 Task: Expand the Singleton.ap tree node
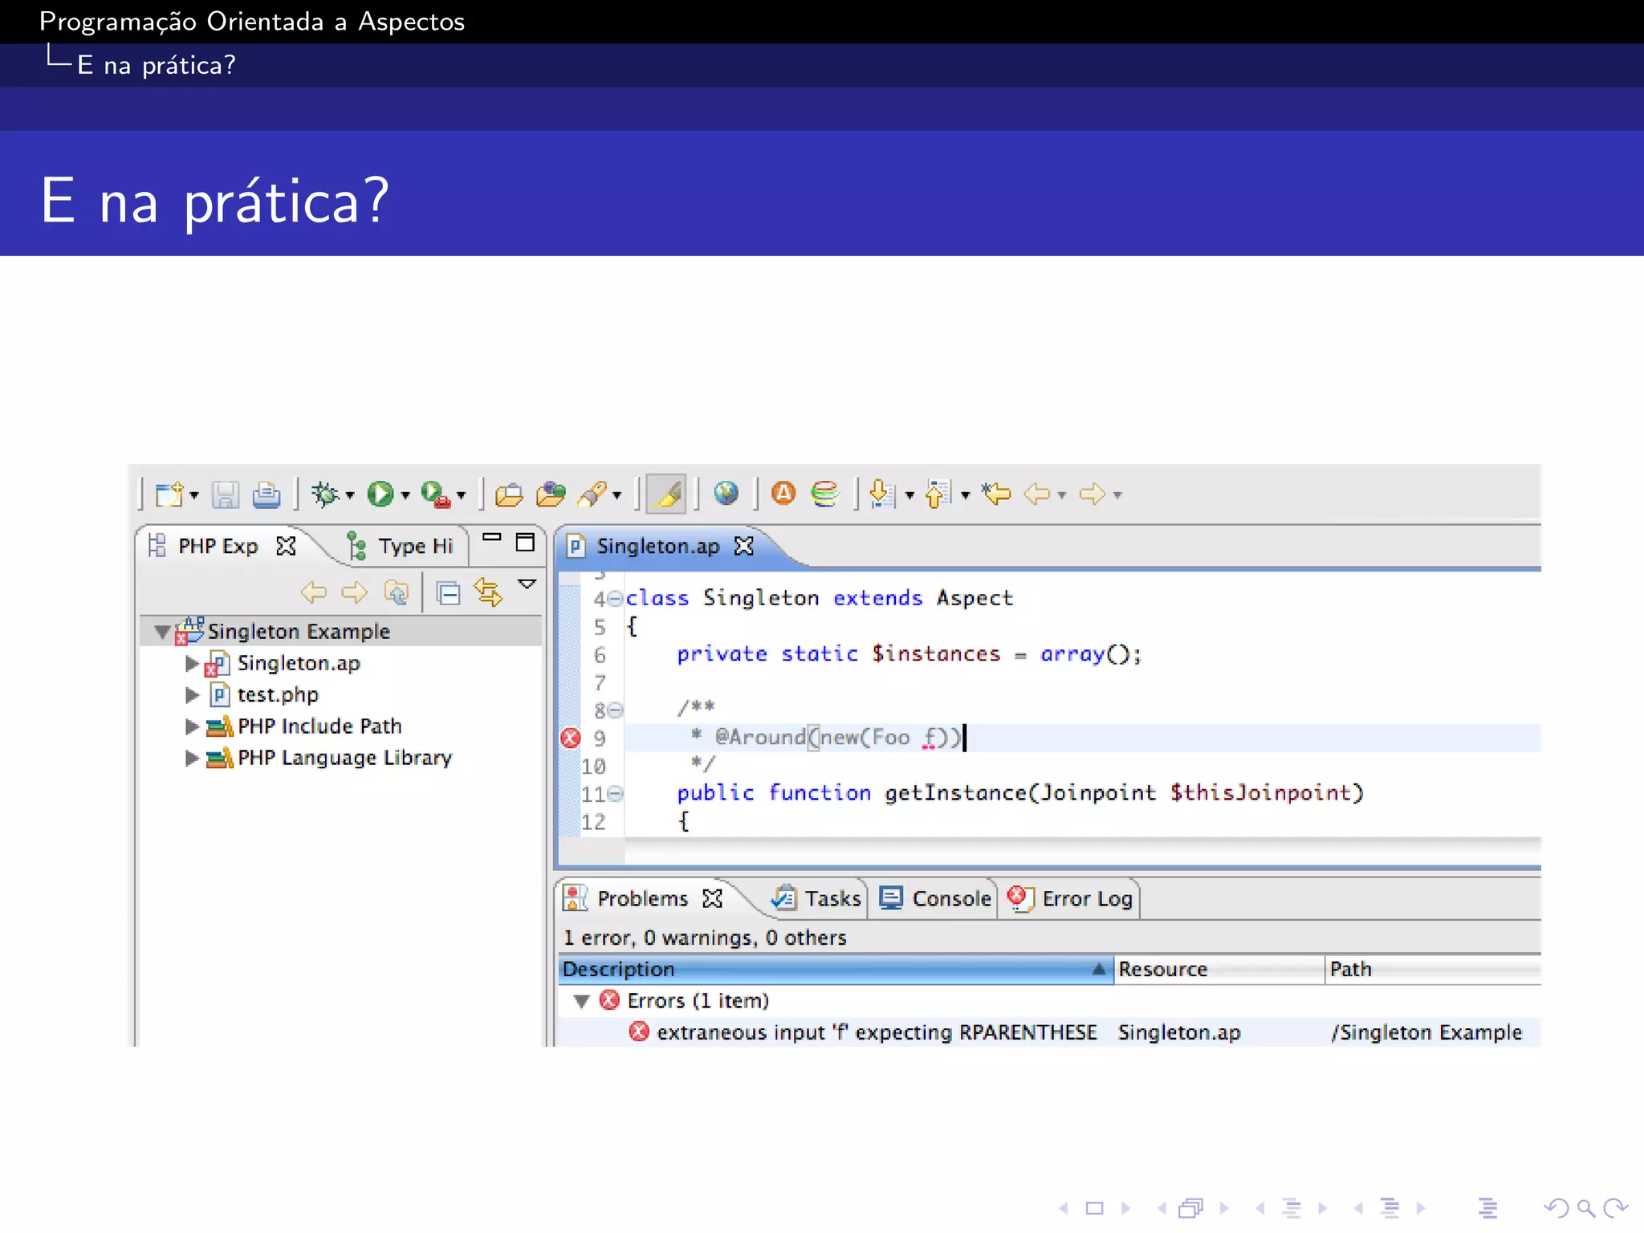click(191, 663)
